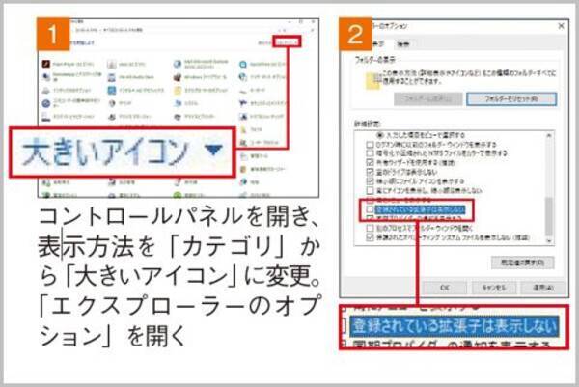Uncheck 空のドライブは表示しない

370,172
